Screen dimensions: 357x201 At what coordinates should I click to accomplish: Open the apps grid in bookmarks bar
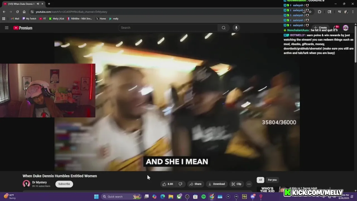(4, 19)
